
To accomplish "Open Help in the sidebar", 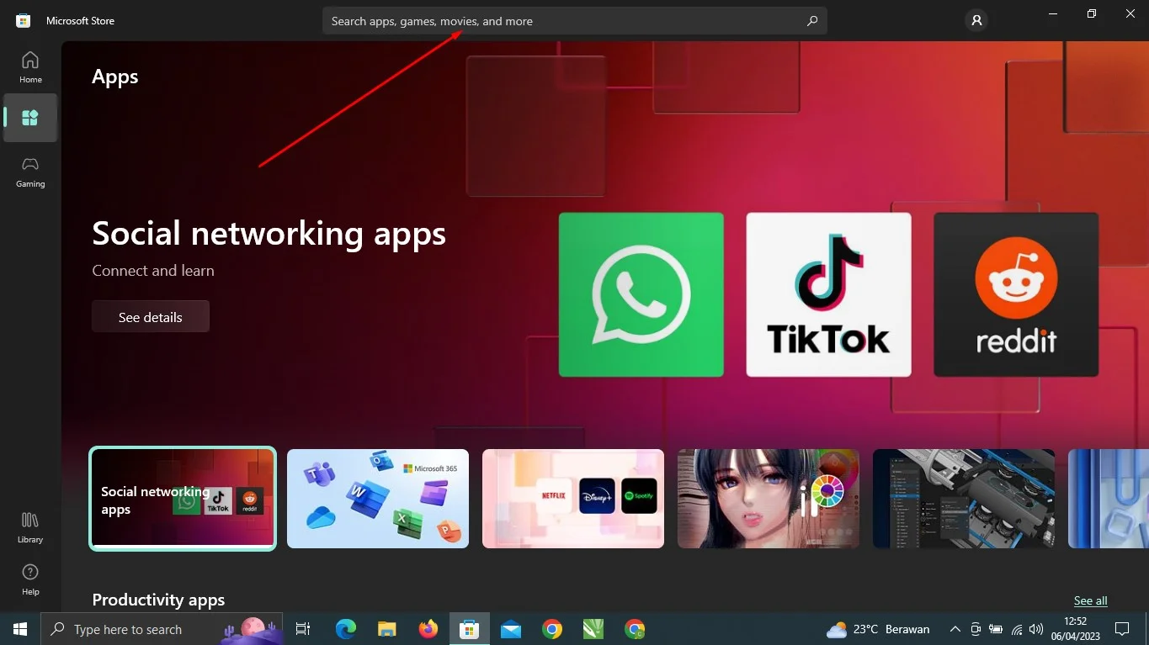I will 30,579.
